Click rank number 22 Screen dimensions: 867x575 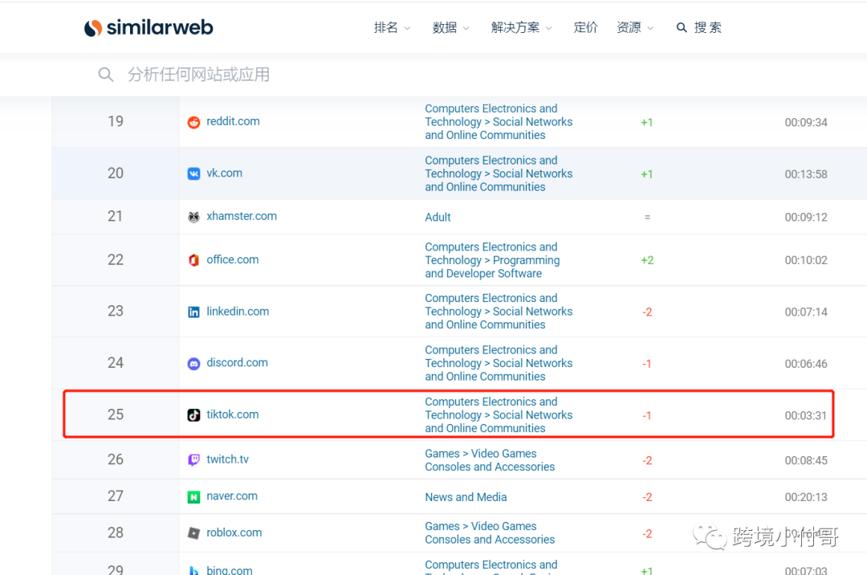[x=116, y=260]
